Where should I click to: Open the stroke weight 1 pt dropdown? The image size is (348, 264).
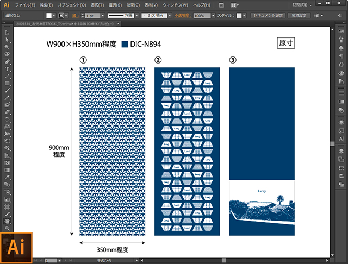pyautogui.click(x=101, y=16)
